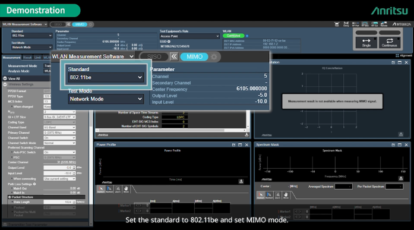Open Test Mode Network Mode dropdown in header

pyautogui.click(x=31, y=47)
